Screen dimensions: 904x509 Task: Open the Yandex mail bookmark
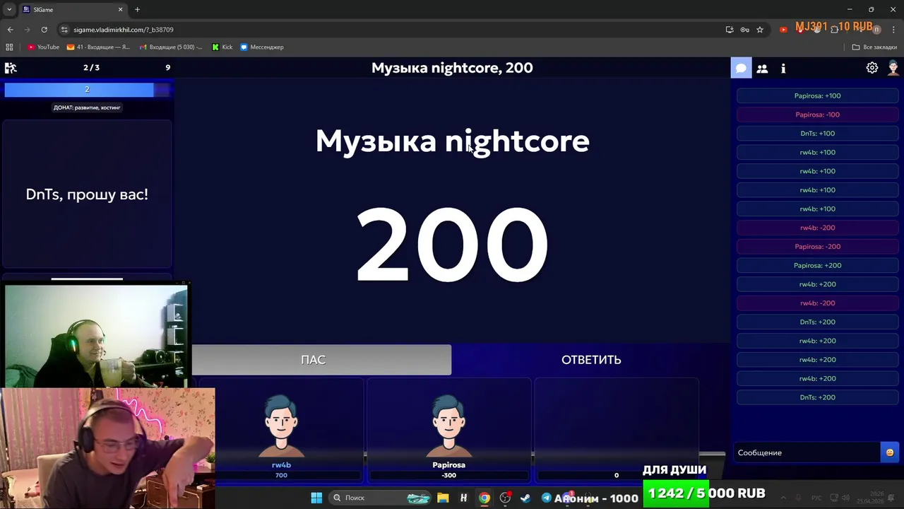[98, 47]
